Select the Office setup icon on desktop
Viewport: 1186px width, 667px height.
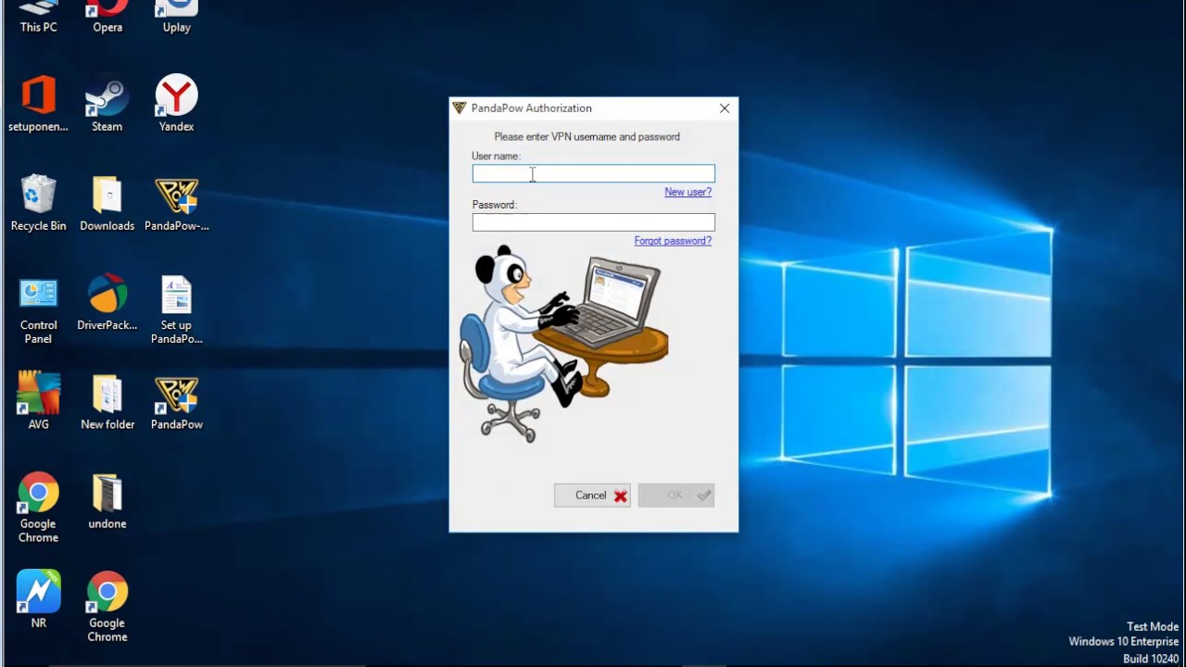click(x=38, y=103)
